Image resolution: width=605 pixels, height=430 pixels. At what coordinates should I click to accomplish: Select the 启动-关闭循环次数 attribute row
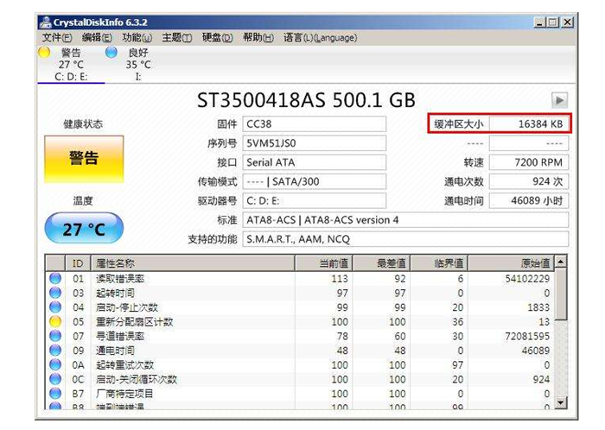(x=300, y=379)
